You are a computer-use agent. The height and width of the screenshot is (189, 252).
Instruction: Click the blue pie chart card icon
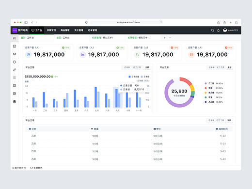[29, 55]
